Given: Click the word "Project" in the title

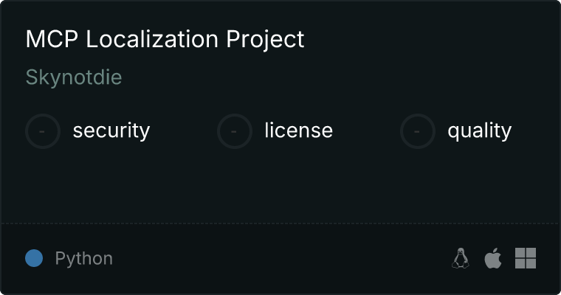Looking at the screenshot, I should click(270, 39).
